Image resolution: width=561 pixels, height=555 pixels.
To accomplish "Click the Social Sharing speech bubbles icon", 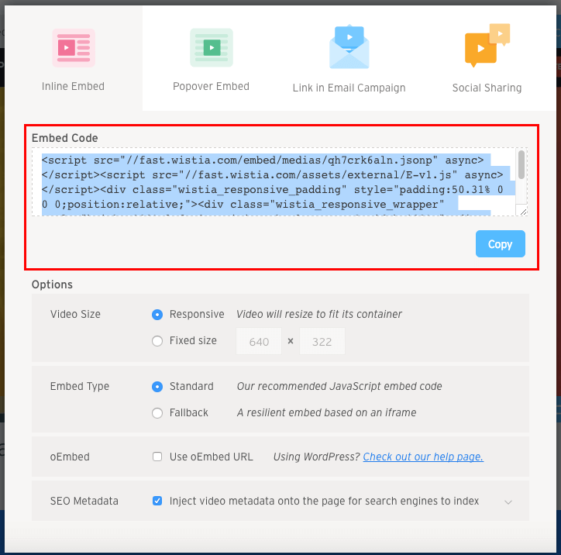I will [x=487, y=47].
